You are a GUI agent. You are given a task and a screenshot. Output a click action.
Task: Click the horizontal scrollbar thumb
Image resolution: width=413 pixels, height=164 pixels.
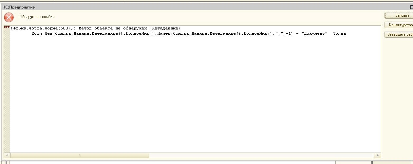click(80, 155)
